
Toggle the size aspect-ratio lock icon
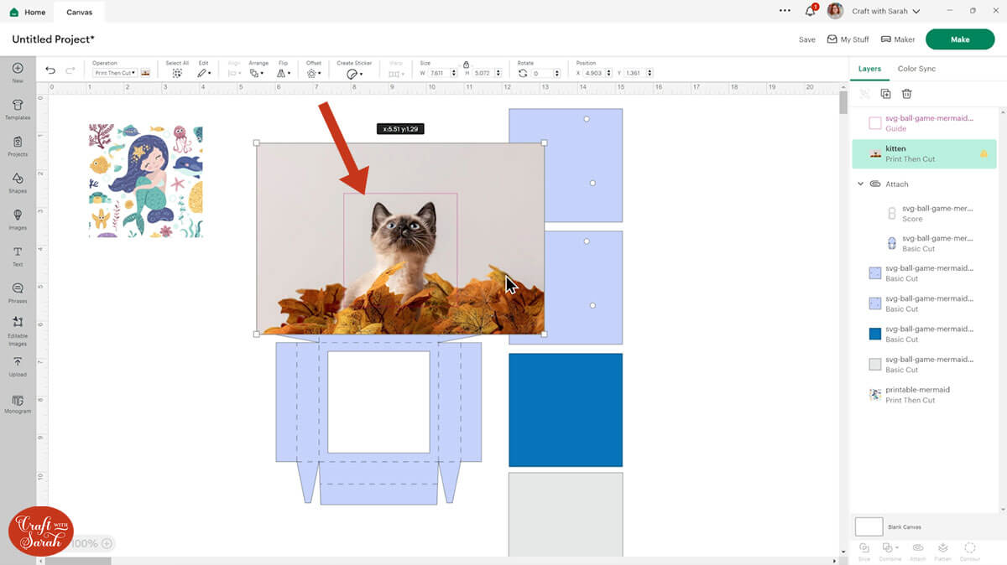coord(466,64)
